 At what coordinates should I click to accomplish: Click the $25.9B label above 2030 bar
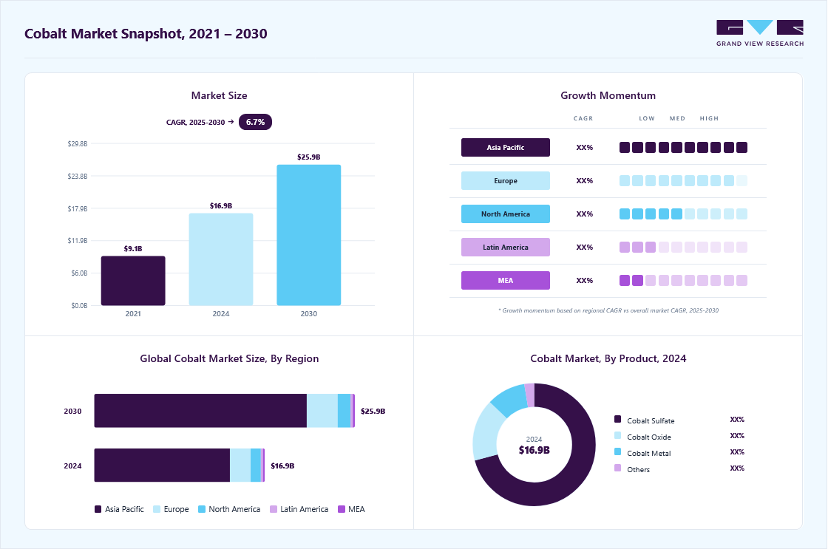coord(309,157)
